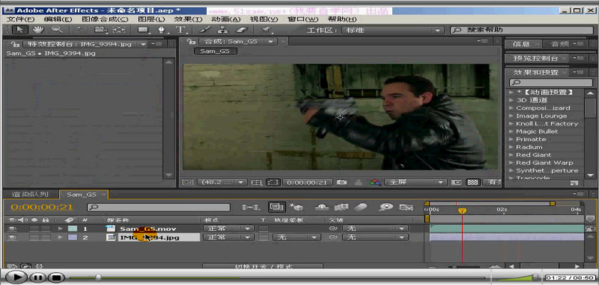Click the 切换开关 / 模式 button
599x285 pixels.
click(x=263, y=266)
